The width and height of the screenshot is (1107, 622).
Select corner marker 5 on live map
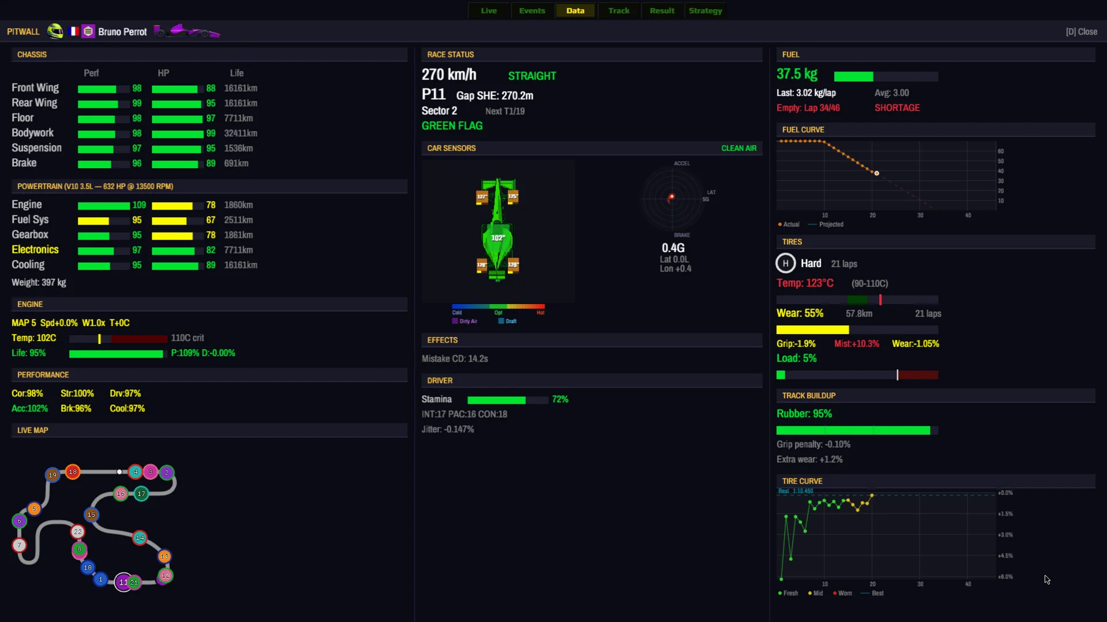(x=34, y=509)
